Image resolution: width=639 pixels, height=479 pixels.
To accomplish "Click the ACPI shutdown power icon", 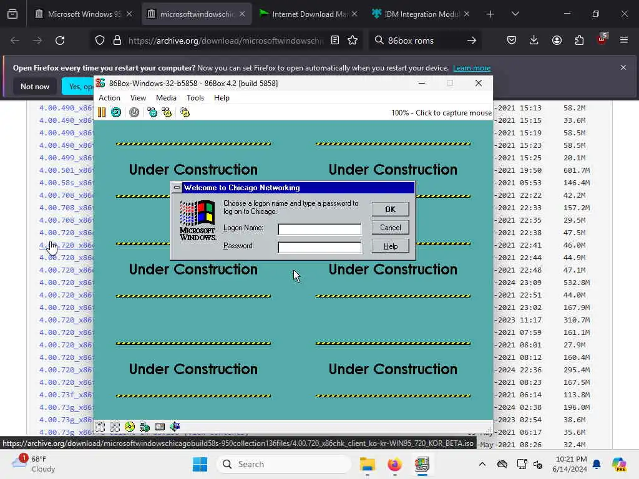I will [x=134, y=112].
